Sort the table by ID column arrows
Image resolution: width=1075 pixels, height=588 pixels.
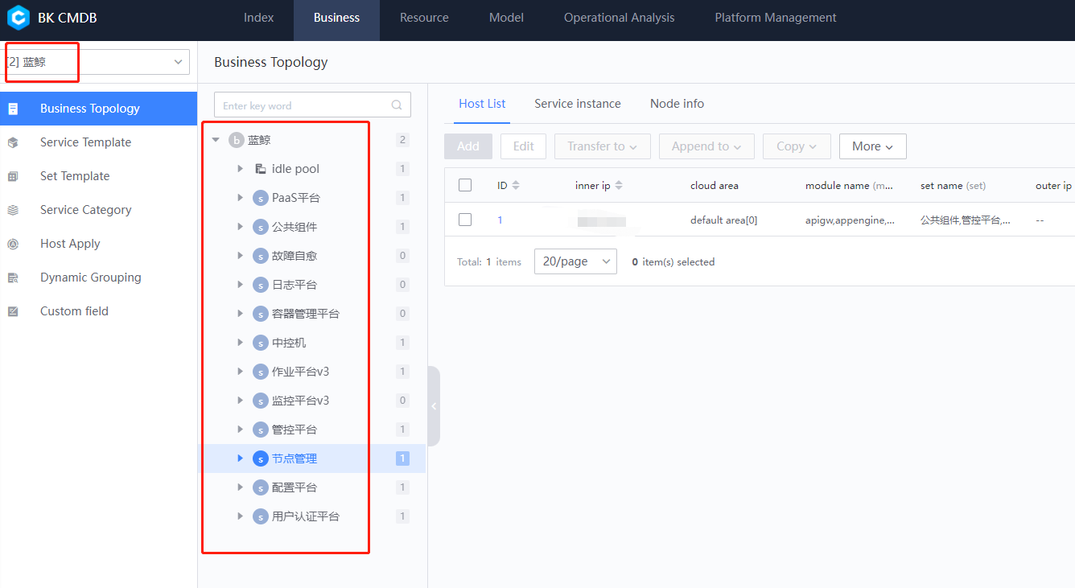coord(516,186)
